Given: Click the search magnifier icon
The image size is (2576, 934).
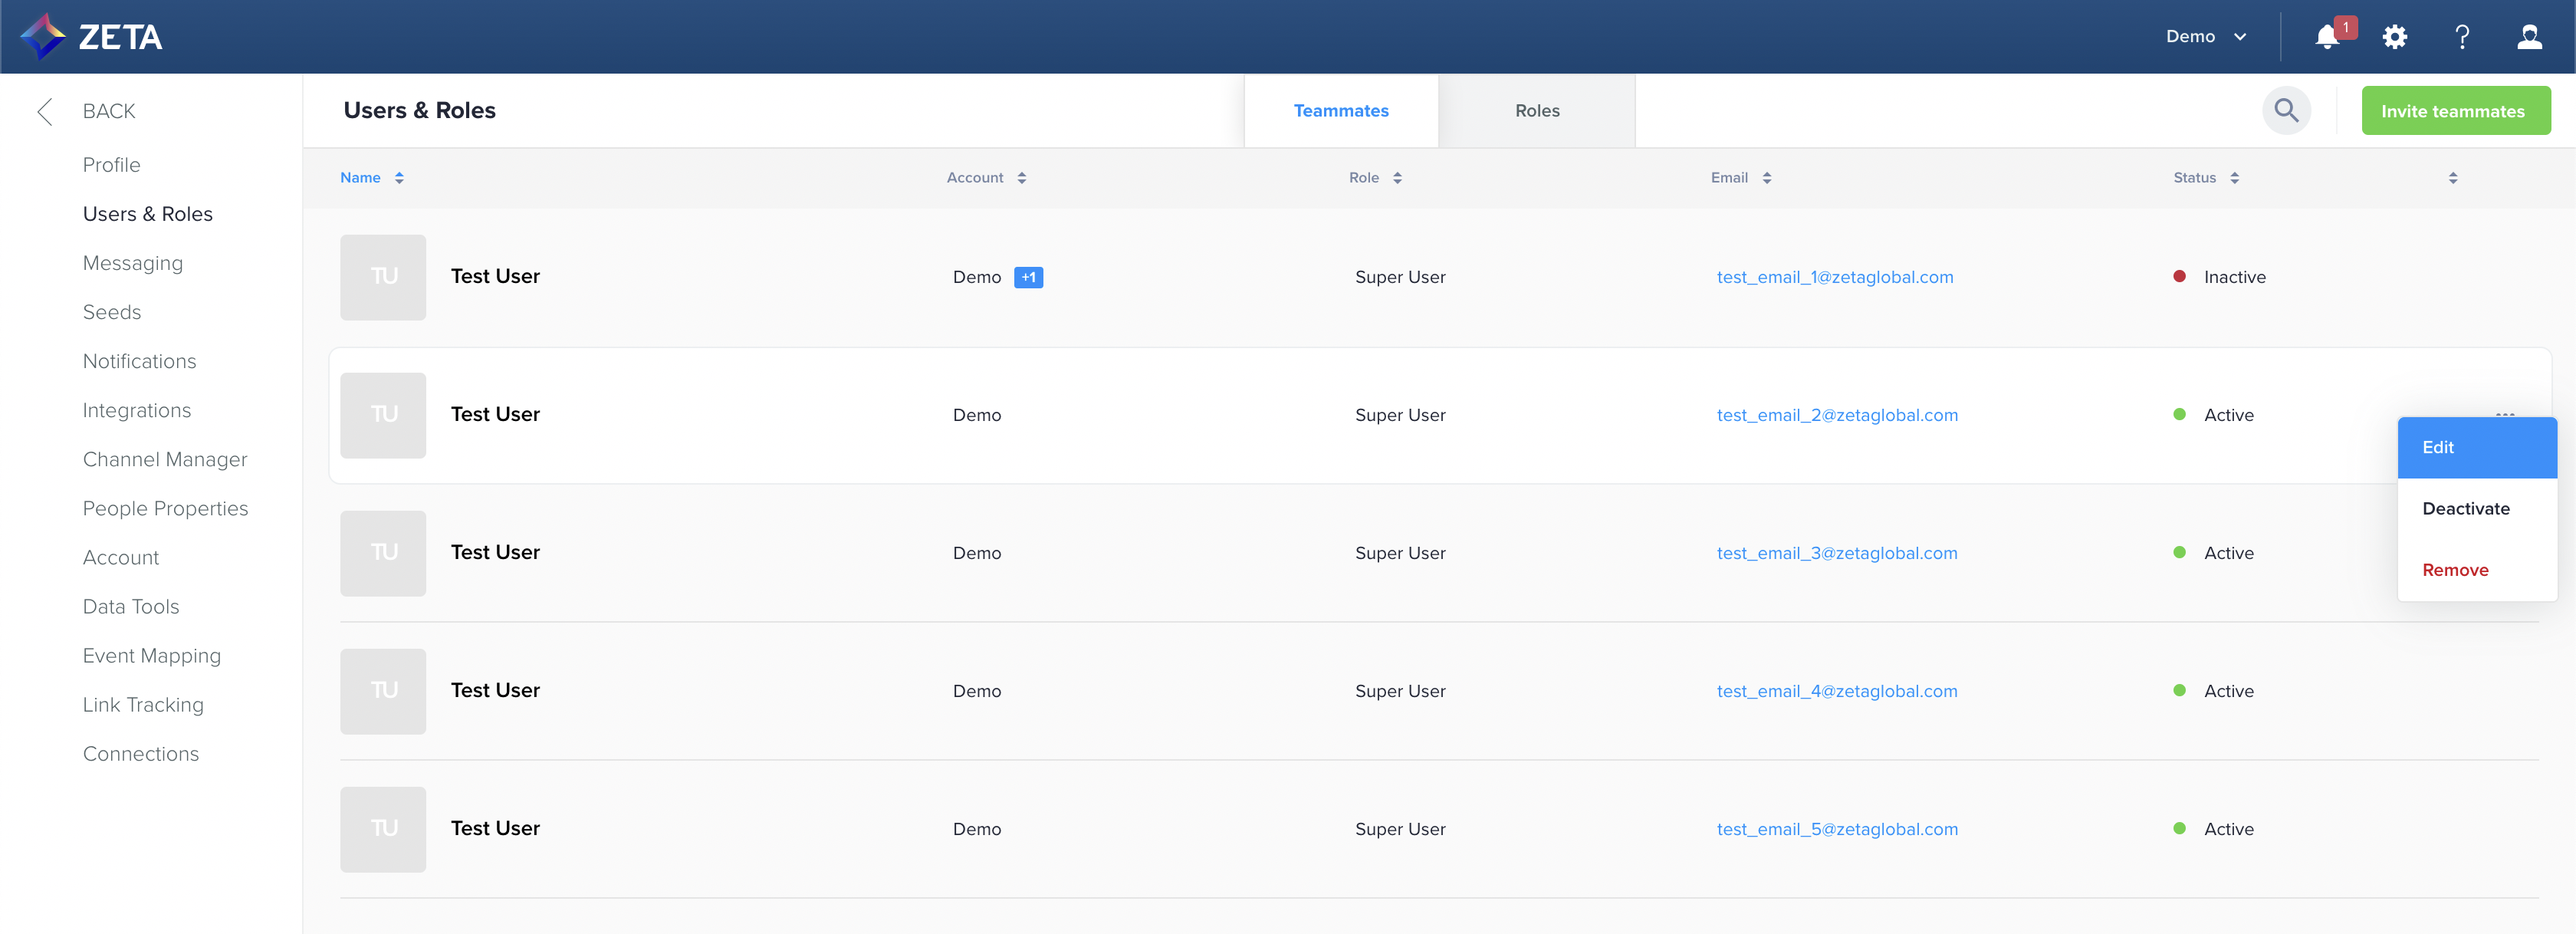Looking at the screenshot, I should pos(2286,110).
